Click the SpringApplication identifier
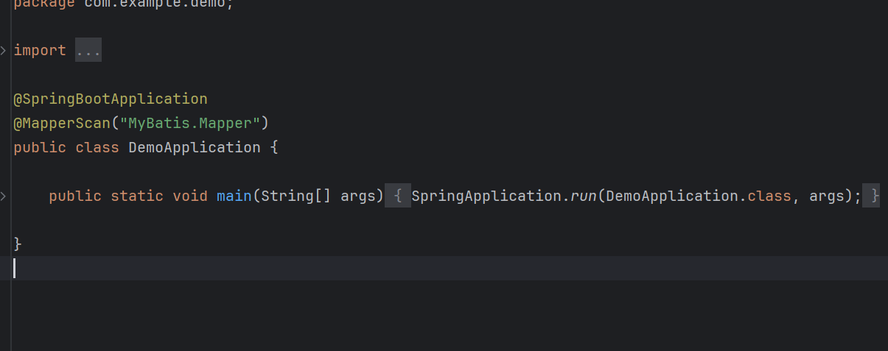 click(486, 196)
